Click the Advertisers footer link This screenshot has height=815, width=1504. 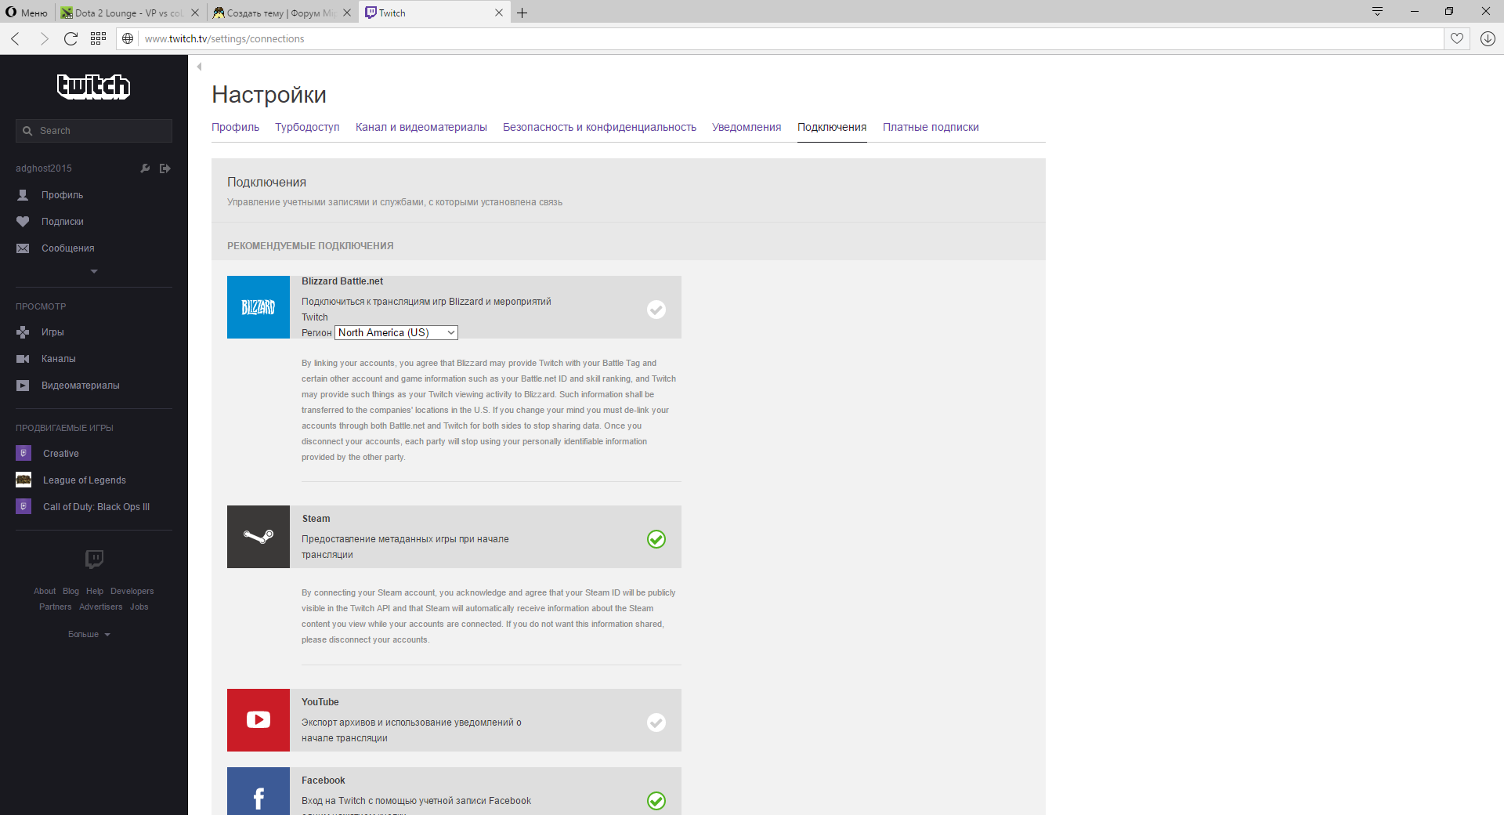(x=101, y=607)
